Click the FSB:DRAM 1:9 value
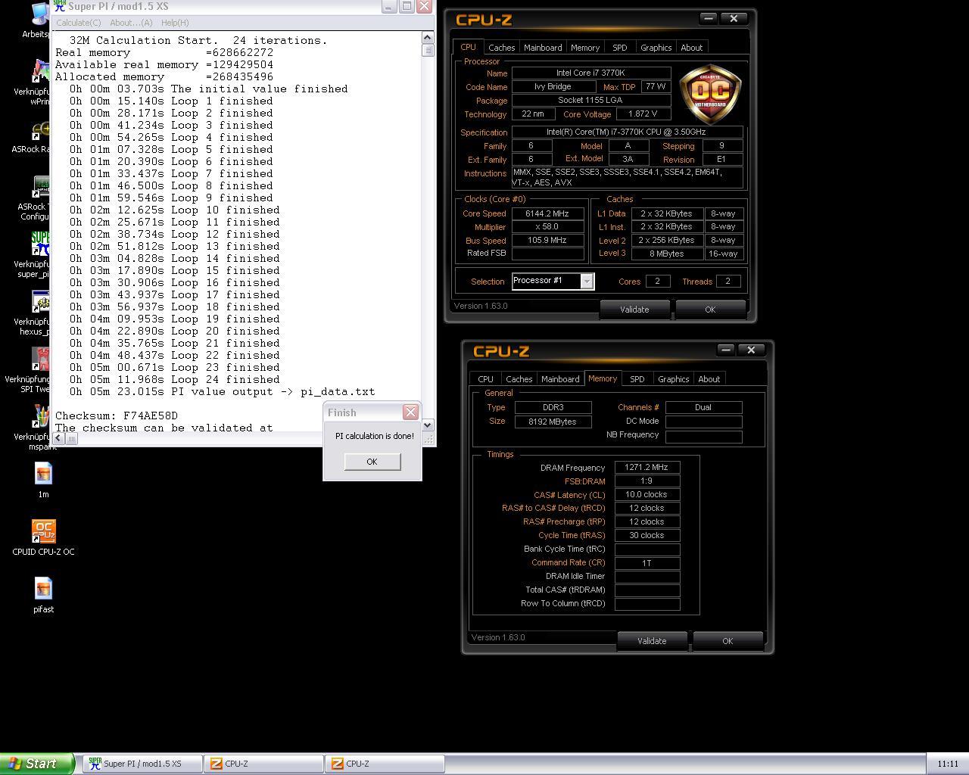Screen dimensions: 969x775 coord(647,481)
